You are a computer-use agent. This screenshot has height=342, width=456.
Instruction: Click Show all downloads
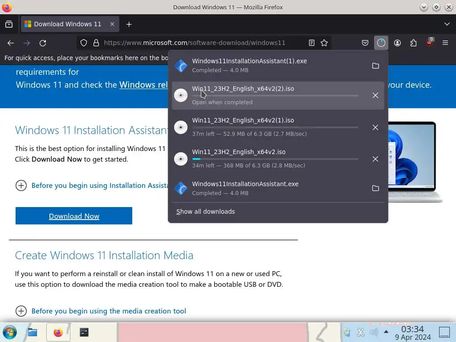(x=206, y=212)
